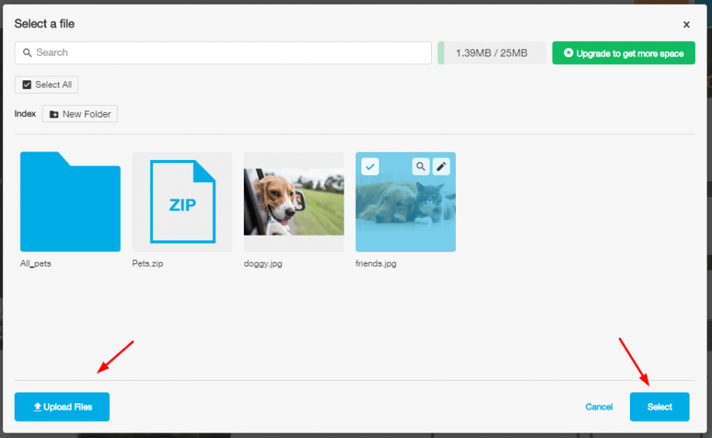This screenshot has width=712, height=438.
Task: Click the friends.jpg file name
Action: (x=376, y=263)
